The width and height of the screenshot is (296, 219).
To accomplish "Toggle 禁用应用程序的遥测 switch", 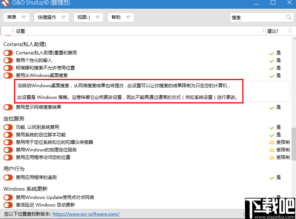I will (8, 177).
